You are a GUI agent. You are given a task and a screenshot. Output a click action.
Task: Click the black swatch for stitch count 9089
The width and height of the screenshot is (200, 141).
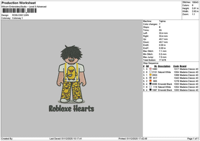pos(151,84)
